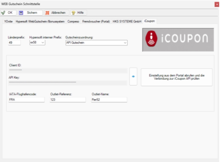Screen dimensions: 220x162
Task: Switch to the YOvite tab
Action: click(9, 21)
